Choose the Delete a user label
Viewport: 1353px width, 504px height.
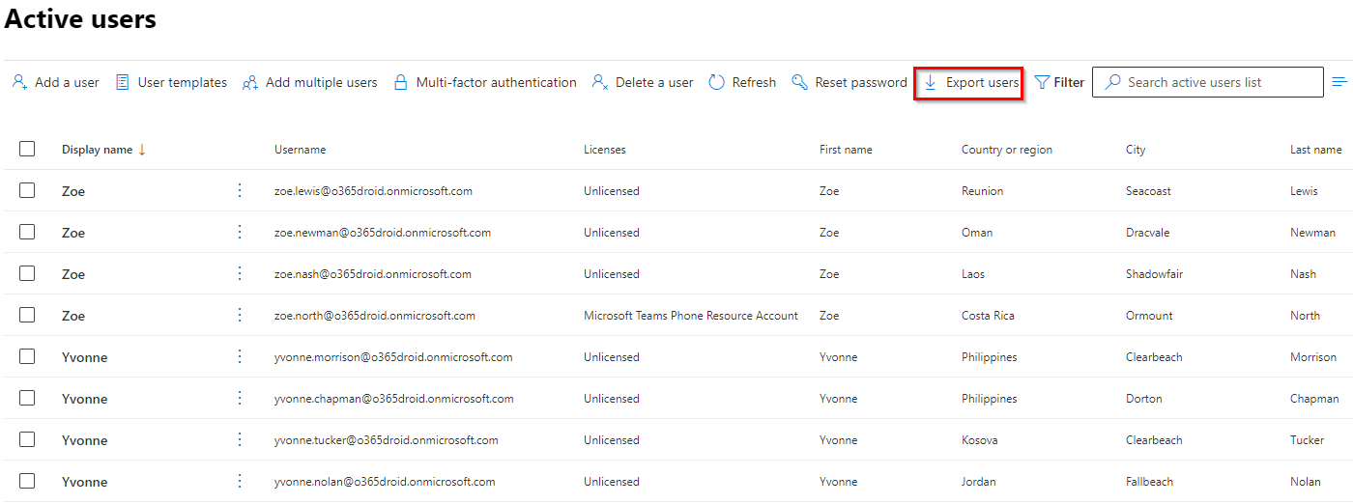click(654, 82)
